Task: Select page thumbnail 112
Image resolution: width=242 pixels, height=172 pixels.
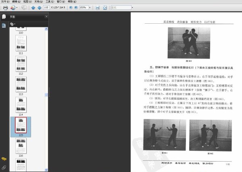Action: click(x=21, y=63)
